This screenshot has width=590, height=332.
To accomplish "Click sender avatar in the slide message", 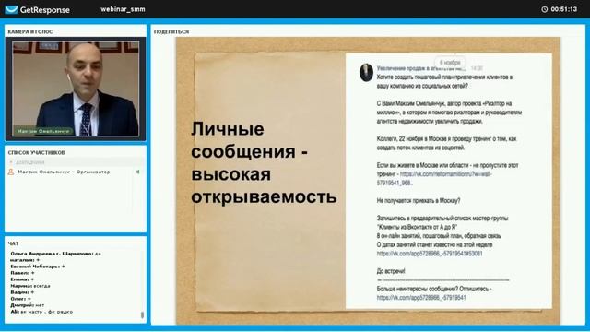I will (x=366, y=72).
